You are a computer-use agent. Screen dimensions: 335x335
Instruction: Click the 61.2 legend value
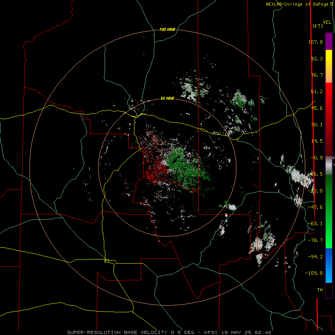point(317,92)
